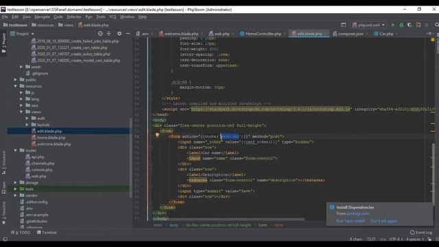Start debugging with the green bug icon

click(x=401, y=25)
